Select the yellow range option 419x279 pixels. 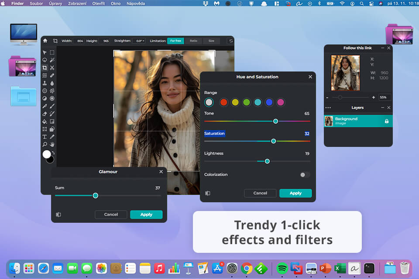[235, 102]
